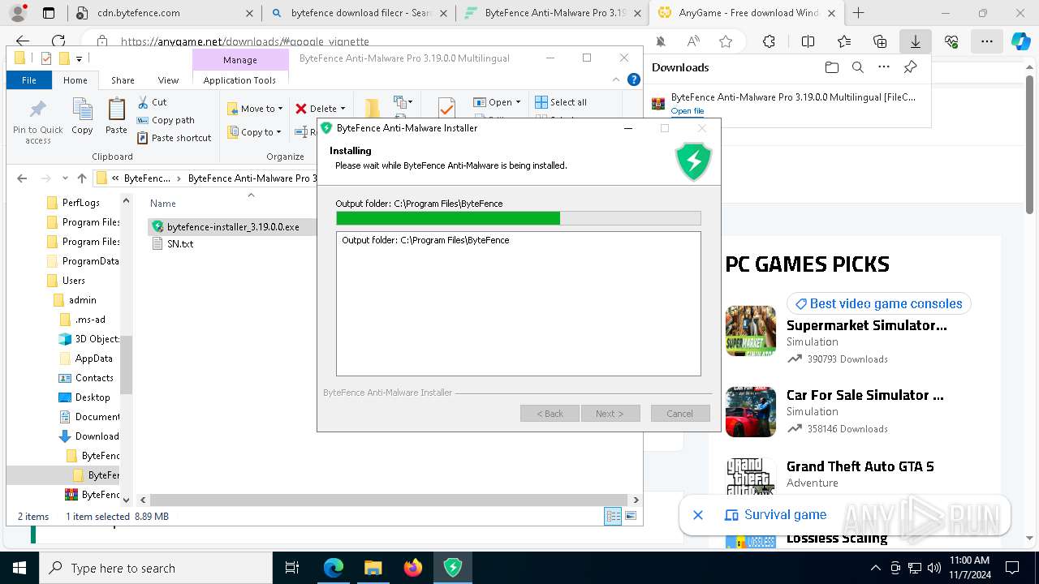The image size is (1039, 584).
Task: Open Copilot icon in Edge
Action: (x=1020, y=41)
